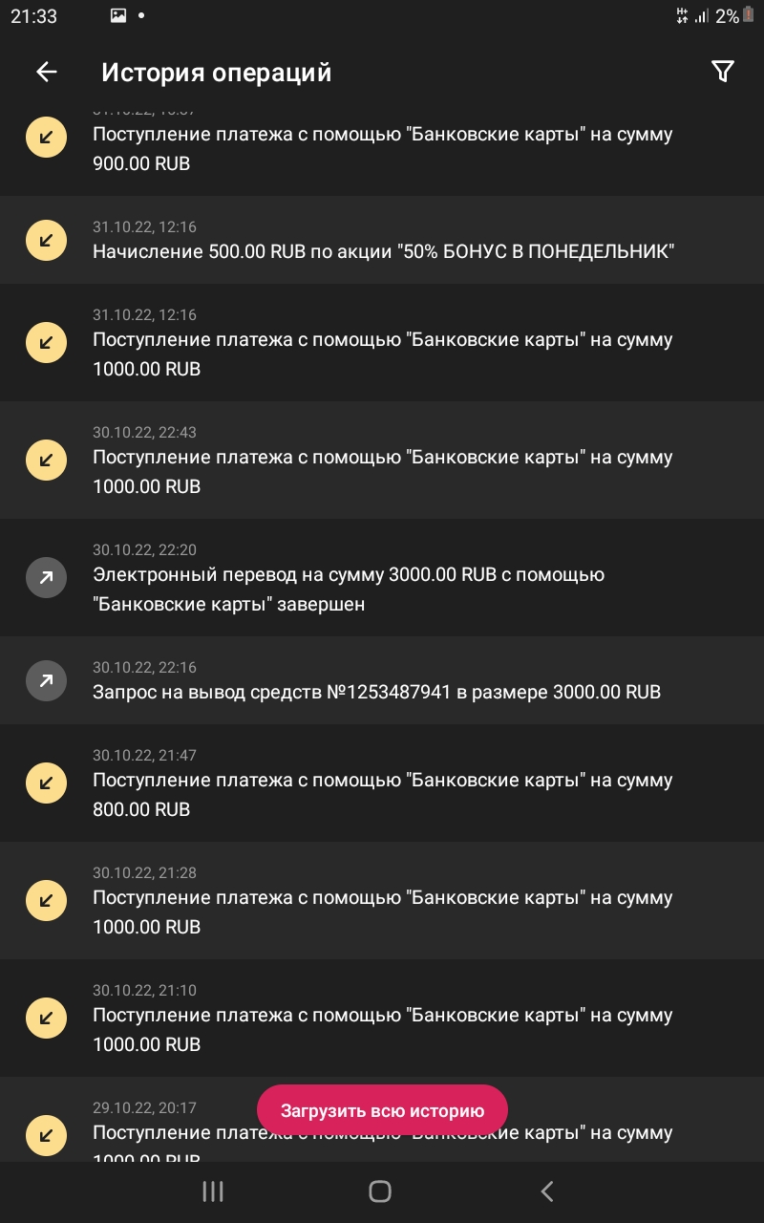Tap the История операций title

pos(216,72)
